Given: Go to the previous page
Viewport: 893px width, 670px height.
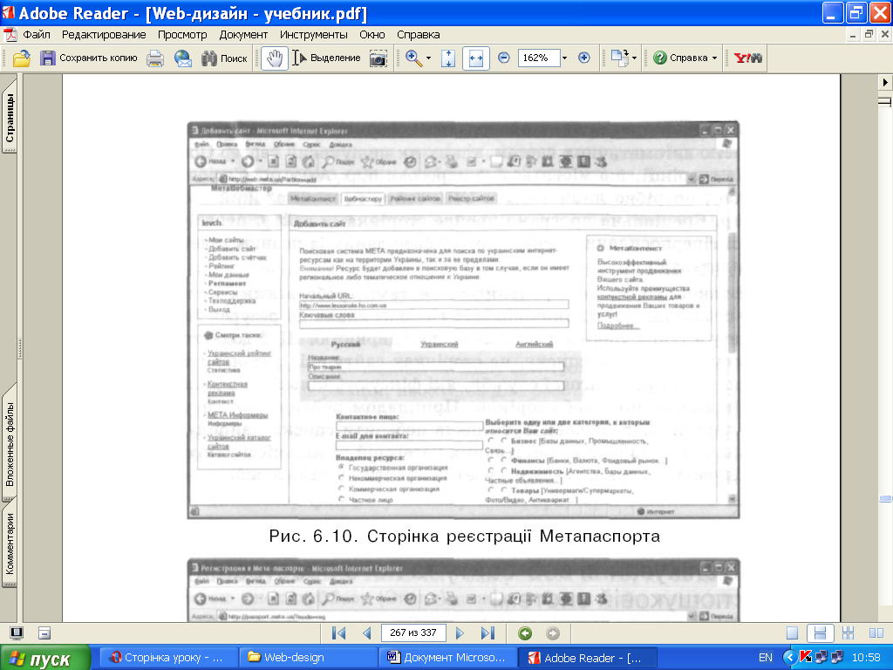Looking at the screenshot, I should tap(367, 633).
